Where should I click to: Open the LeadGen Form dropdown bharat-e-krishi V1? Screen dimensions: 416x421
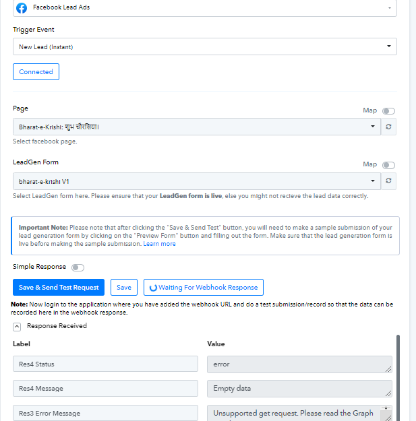click(197, 181)
